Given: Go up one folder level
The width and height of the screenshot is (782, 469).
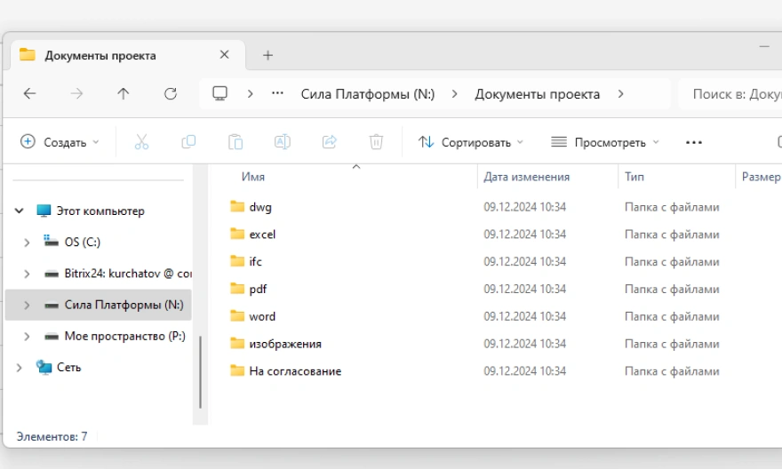Looking at the screenshot, I should click(x=124, y=93).
